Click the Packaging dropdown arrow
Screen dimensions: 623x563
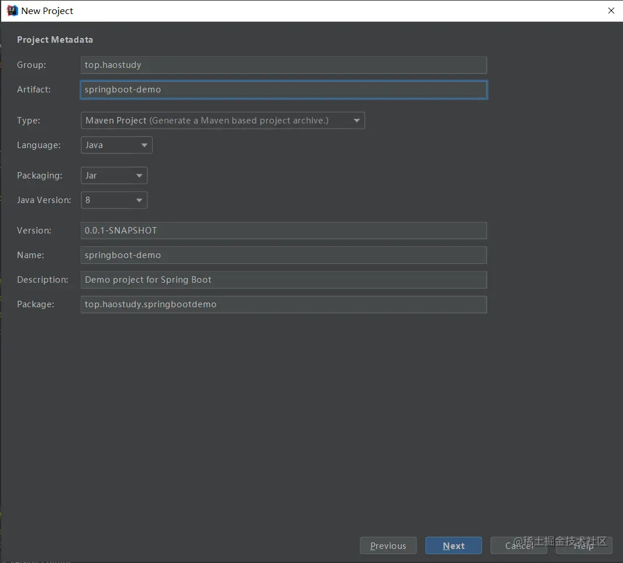139,176
